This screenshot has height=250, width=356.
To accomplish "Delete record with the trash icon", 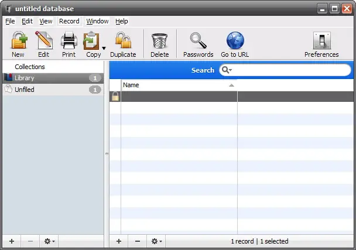I will pyautogui.click(x=160, y=44).
